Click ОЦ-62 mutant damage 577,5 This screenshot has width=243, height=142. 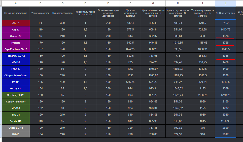(x=130, y=29)
